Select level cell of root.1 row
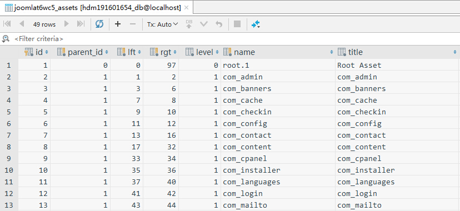The width and height of the screenshot is (460, 211). pos(199,65)
